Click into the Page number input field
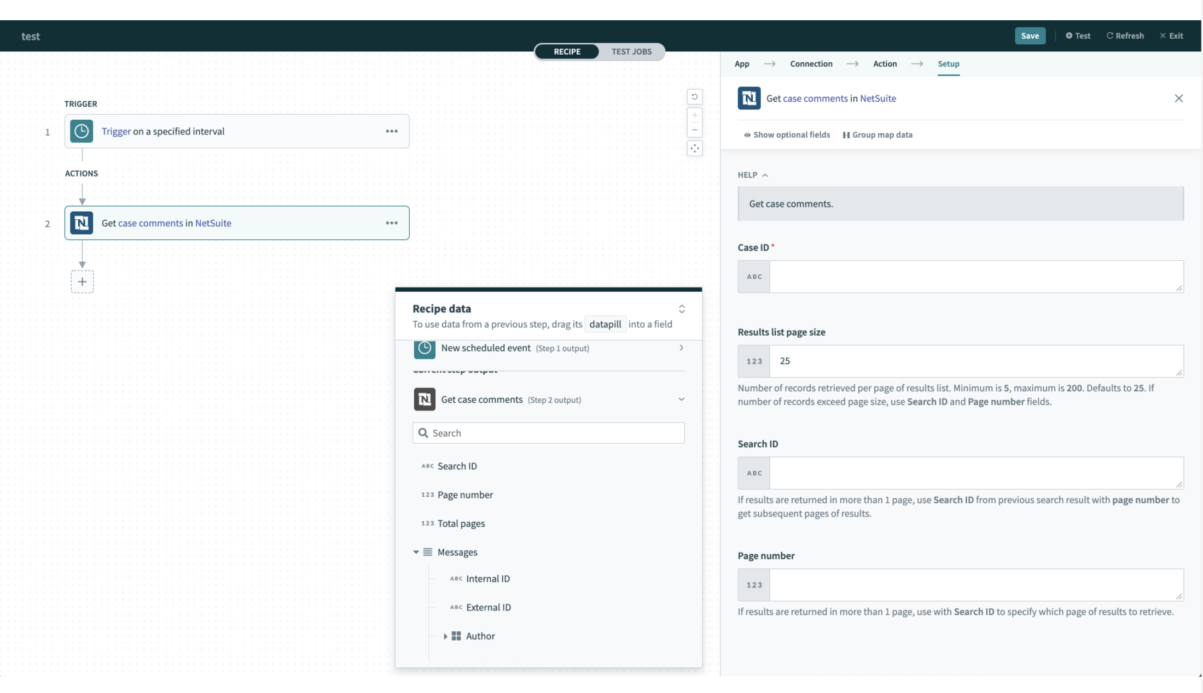The height and width of the screenshot is (693, 1203). [x=976, y=585]
